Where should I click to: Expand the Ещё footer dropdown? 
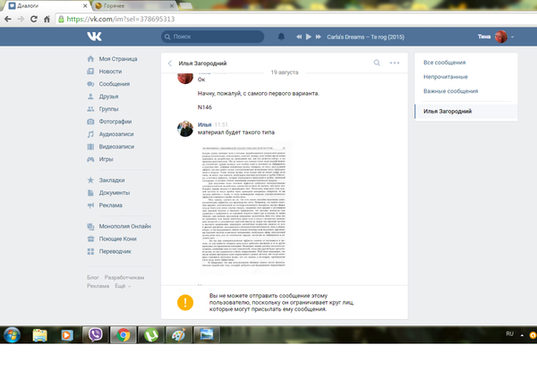coord(121,286)
